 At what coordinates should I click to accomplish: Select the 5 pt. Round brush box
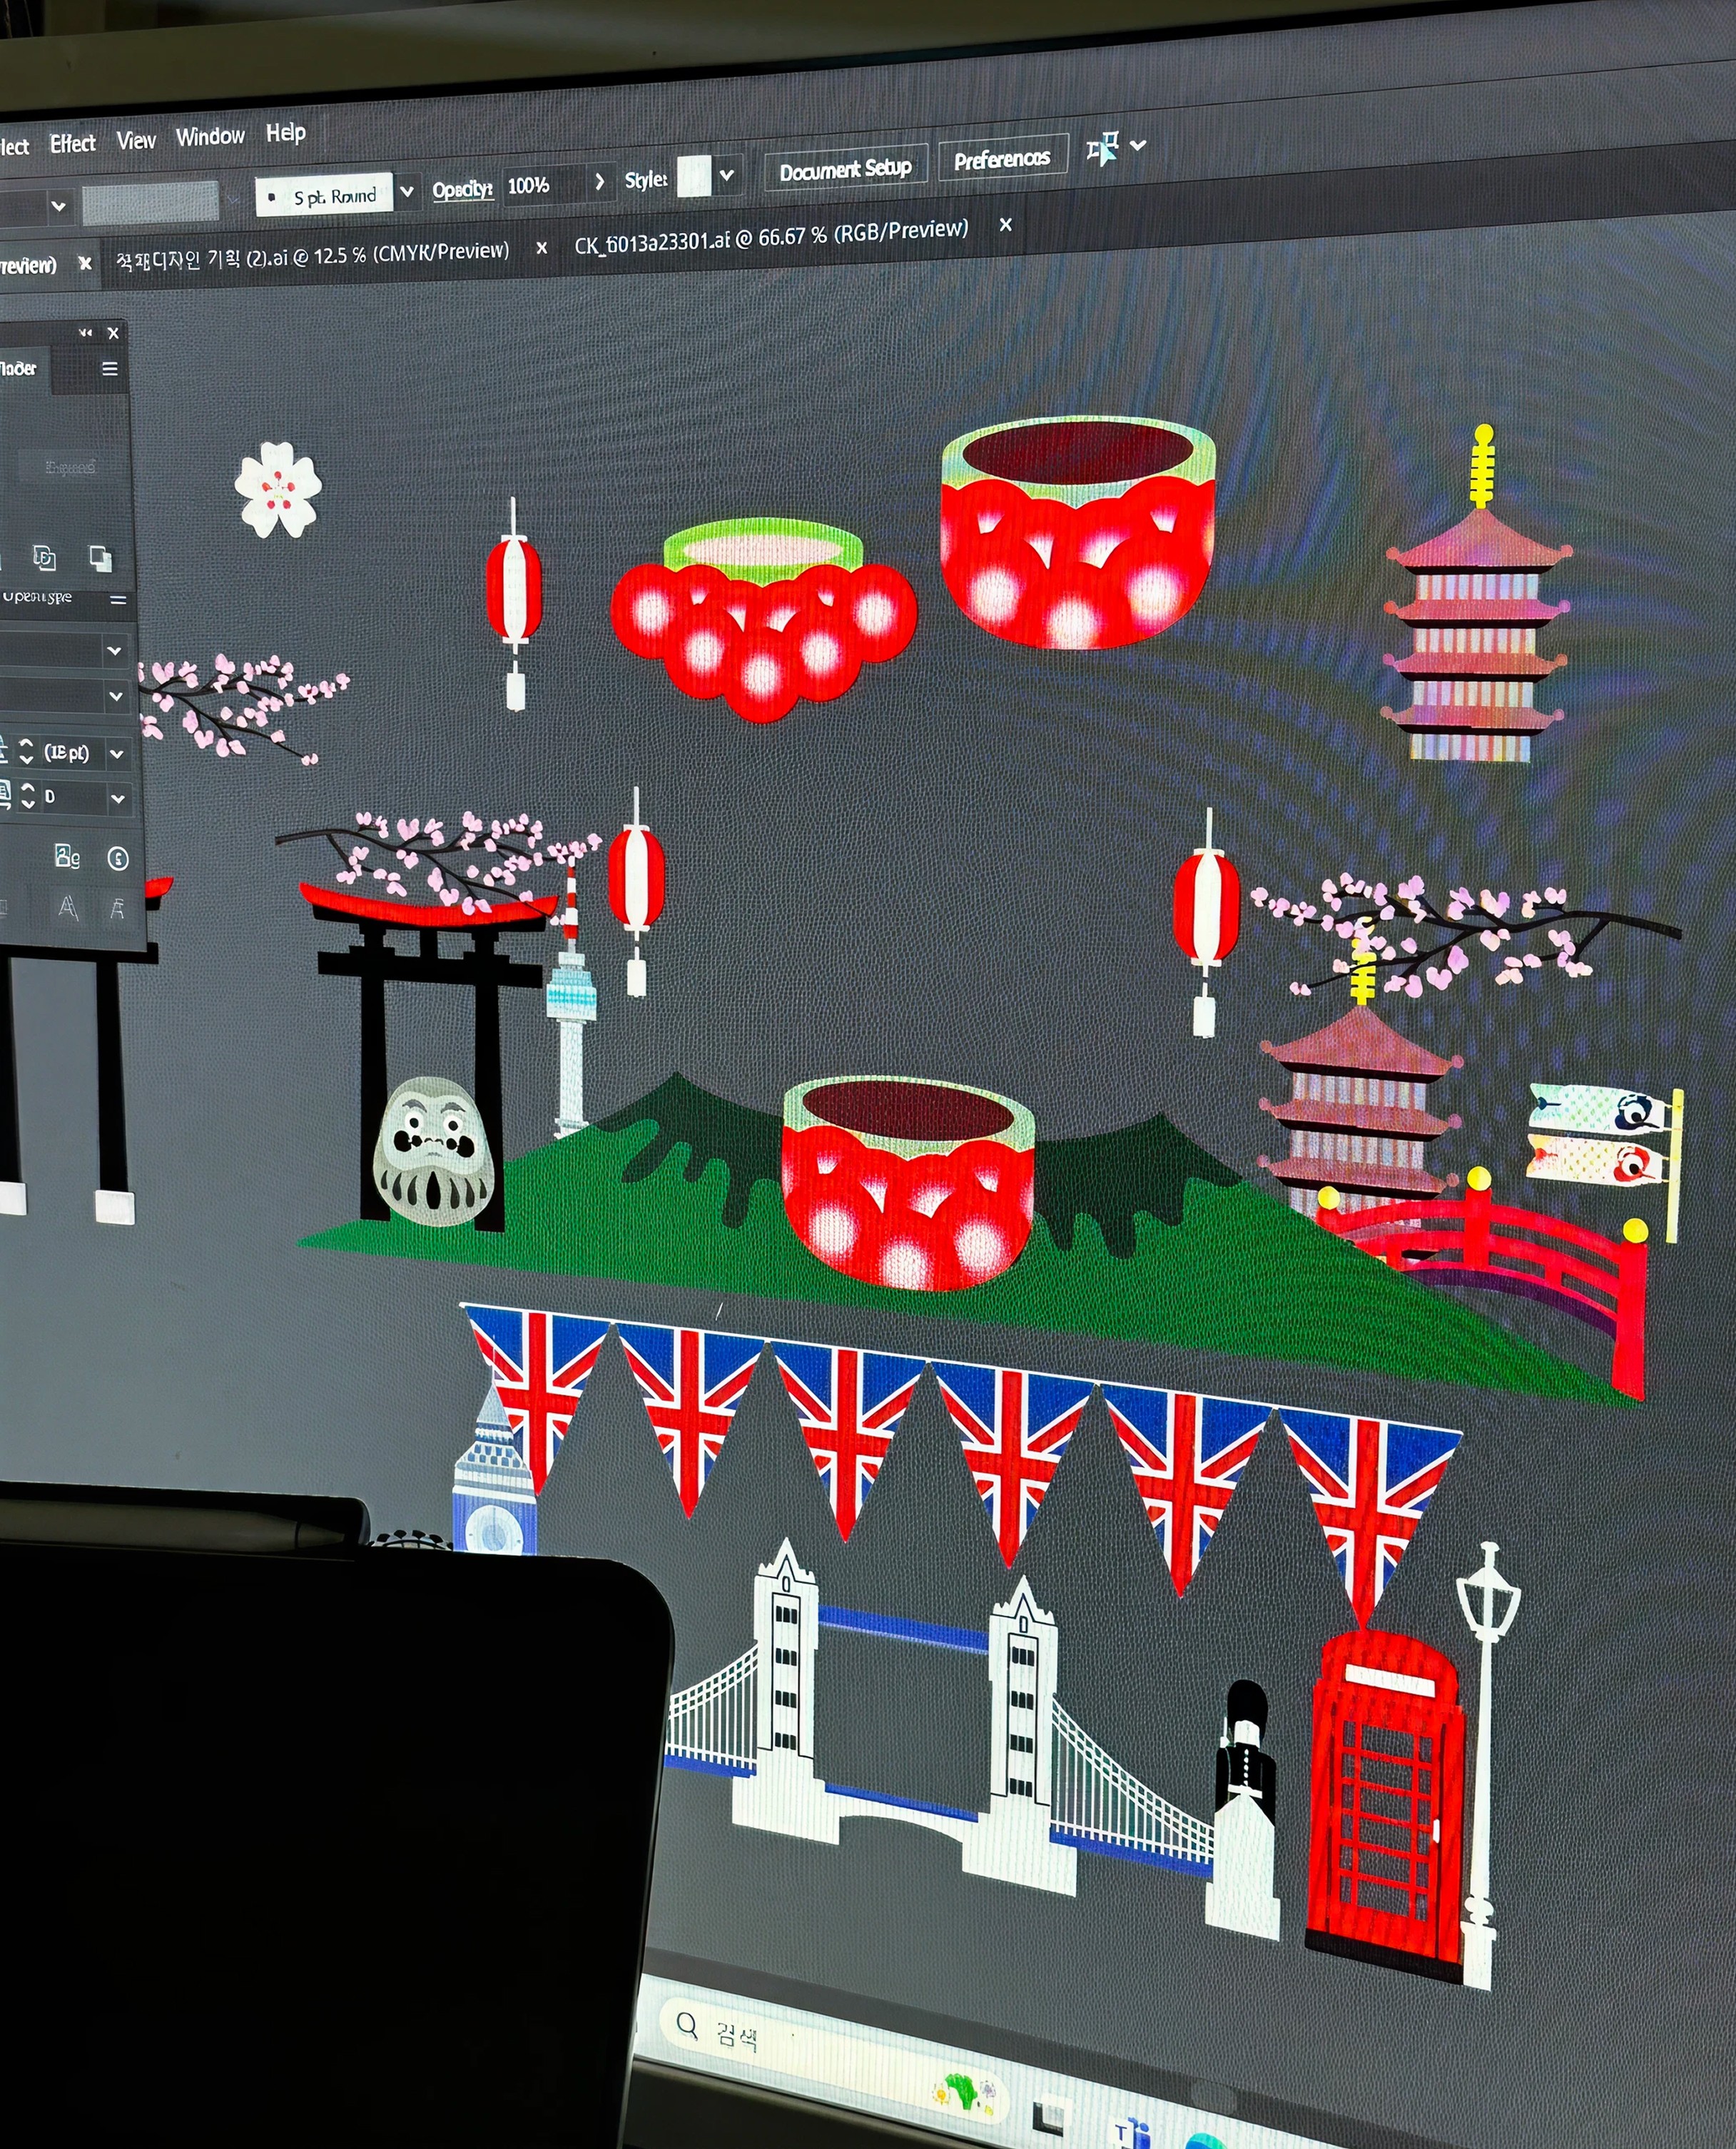pos(324,196)
